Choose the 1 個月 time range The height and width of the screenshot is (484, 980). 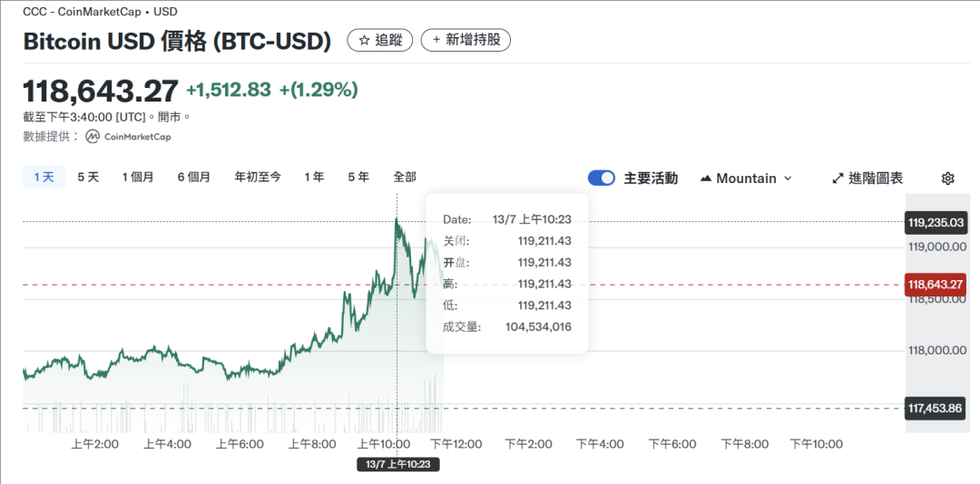(x=138, y=178)
